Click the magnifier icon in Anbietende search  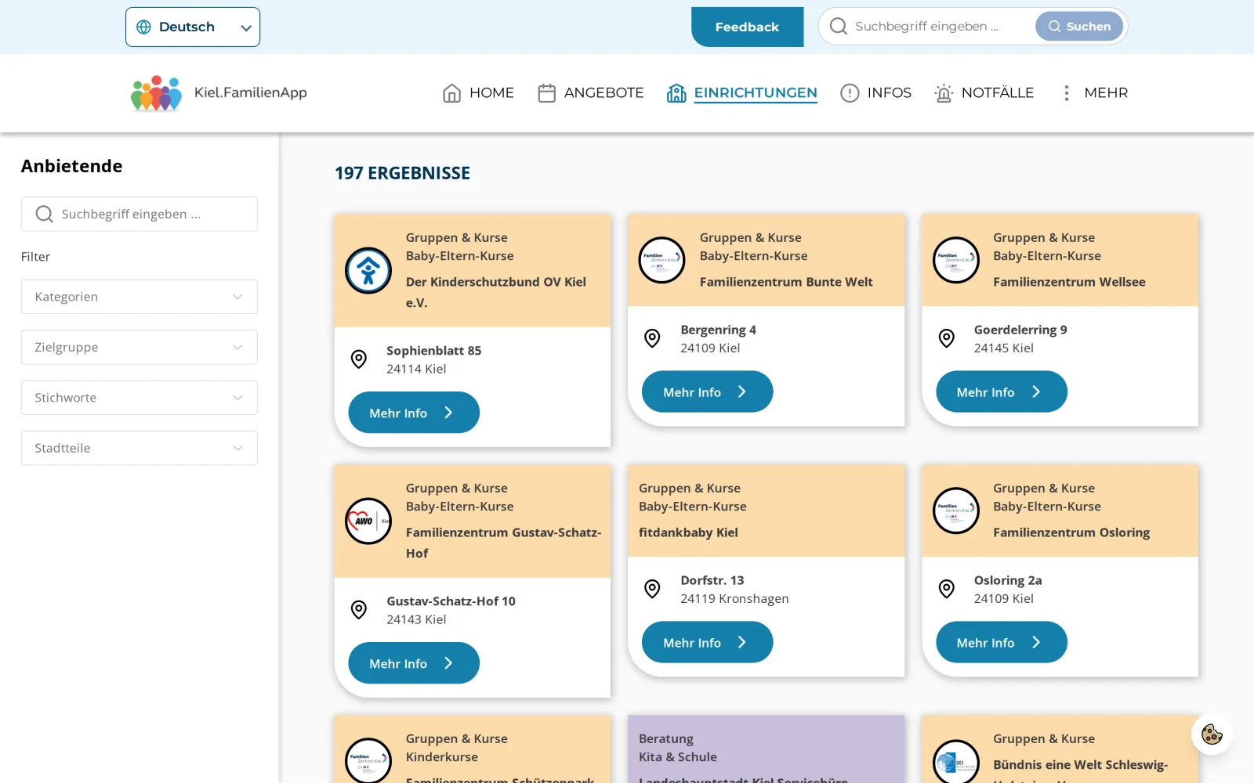tap(45, 214)
